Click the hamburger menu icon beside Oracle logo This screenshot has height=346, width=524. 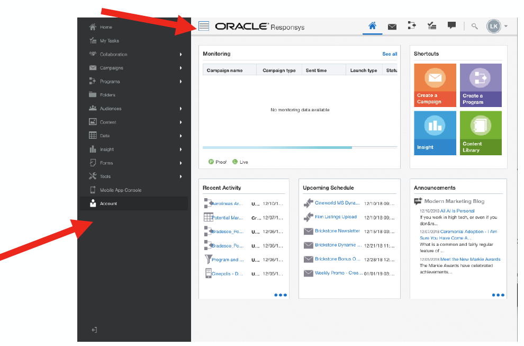[204, 26]
